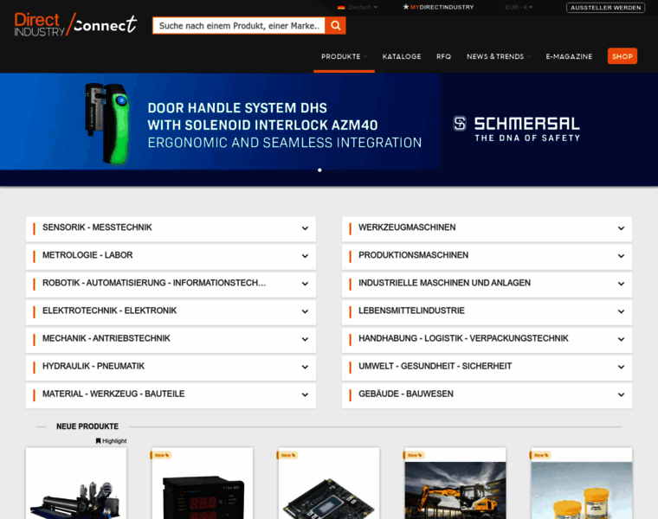658x519 pixels.
Task: Expand Lebensmittelindustrie category
Action: tap(487, 311)
